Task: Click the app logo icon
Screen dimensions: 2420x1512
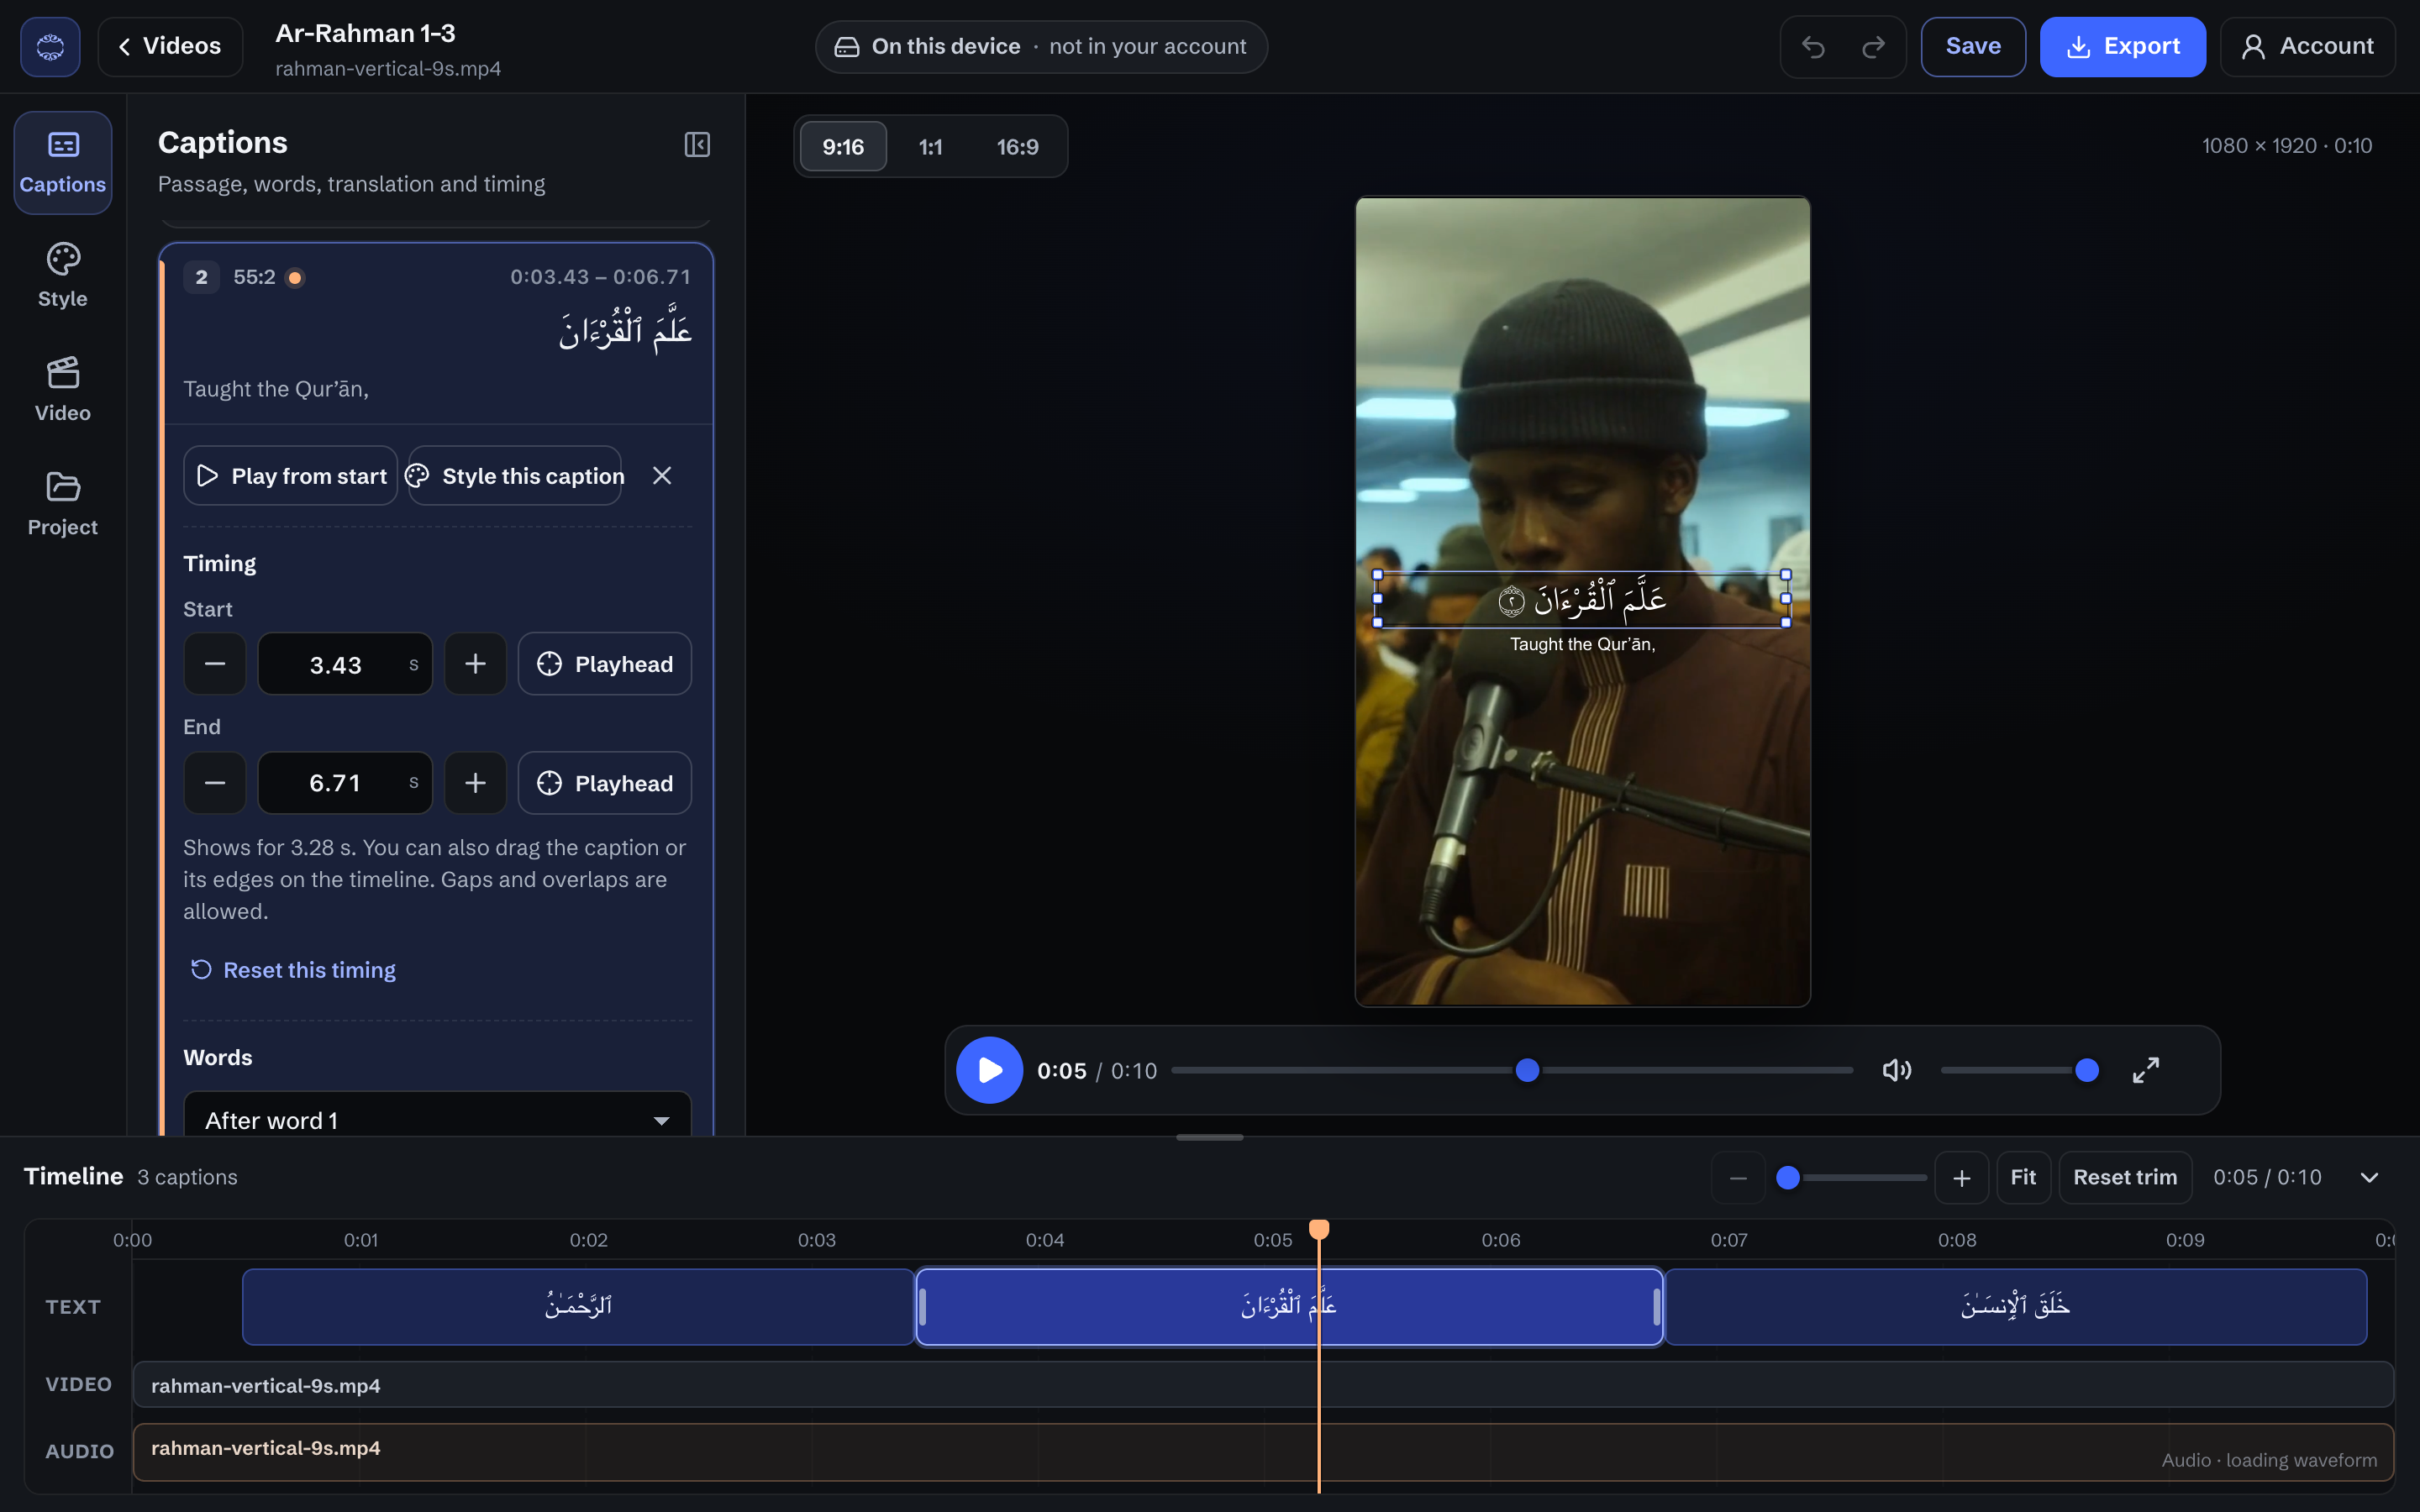Action: point(50,46)
